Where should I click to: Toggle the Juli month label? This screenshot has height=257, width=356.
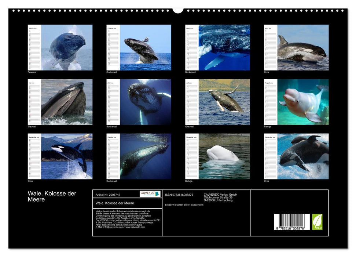pyautogui.click(x=188, y=82)
